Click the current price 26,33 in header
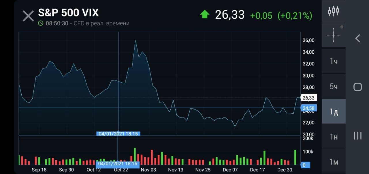 [230, 15]
